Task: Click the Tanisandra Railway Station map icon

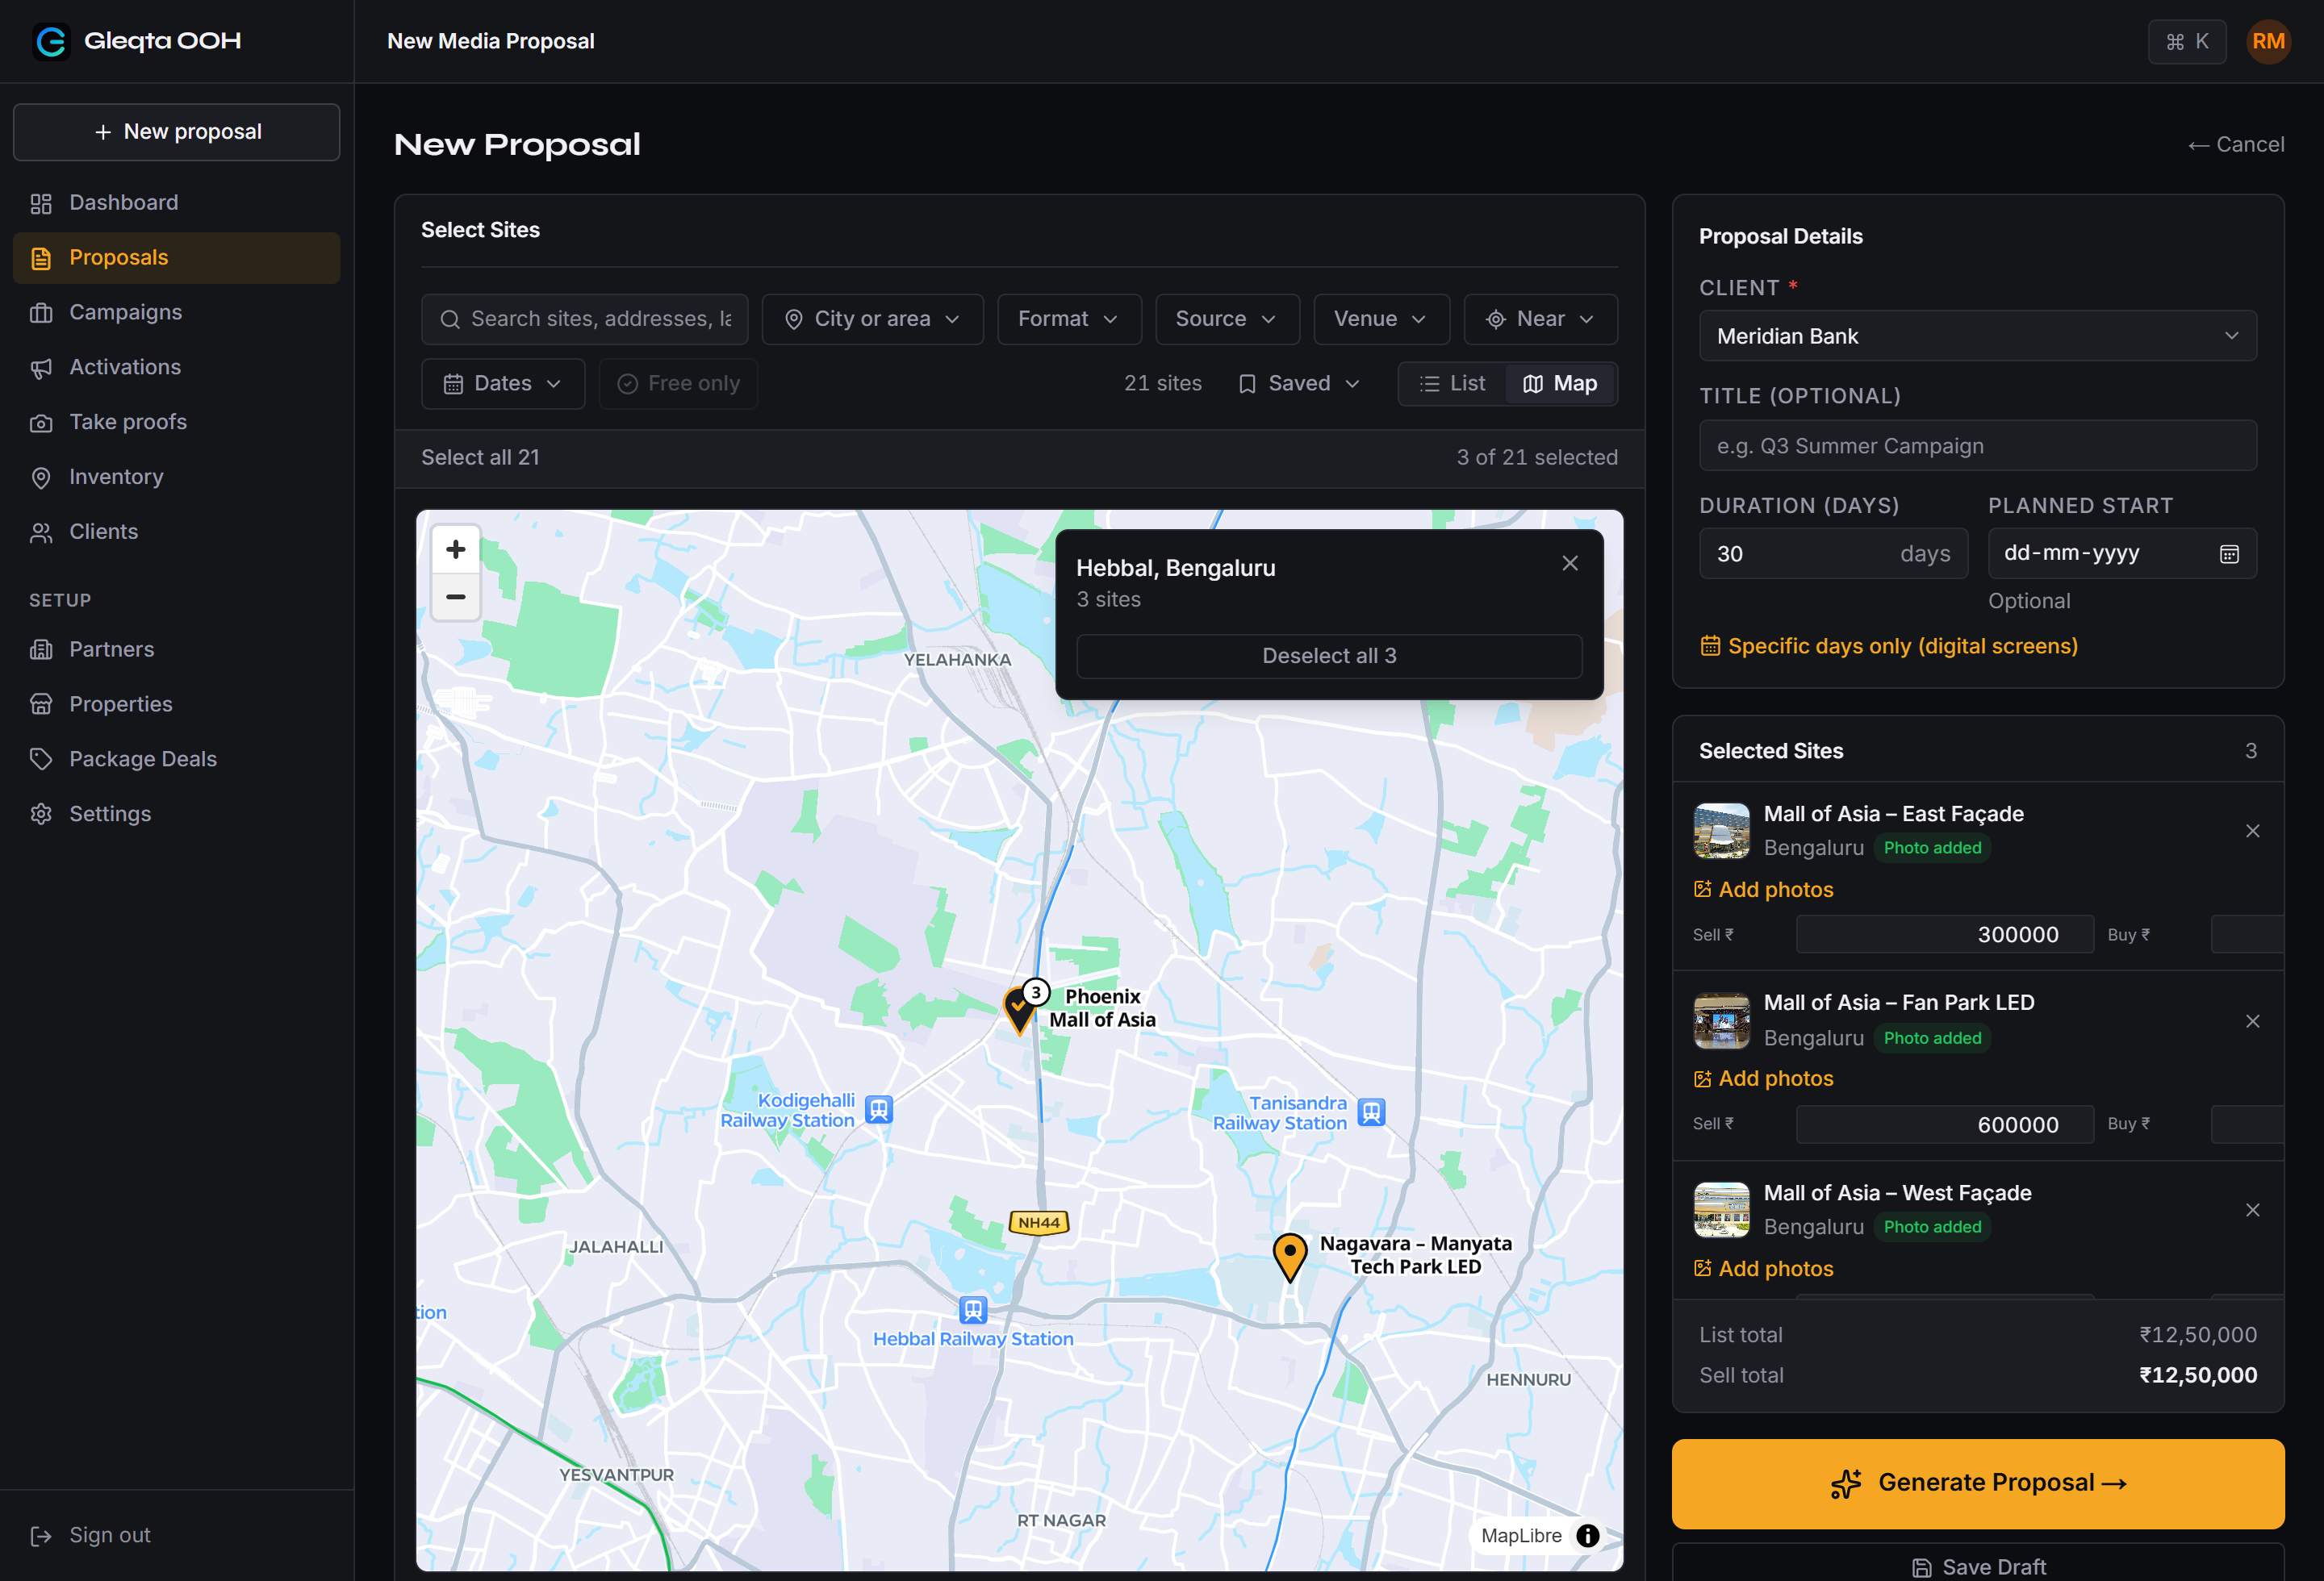Action: pyautogui.click(x=1371, y=1112)
